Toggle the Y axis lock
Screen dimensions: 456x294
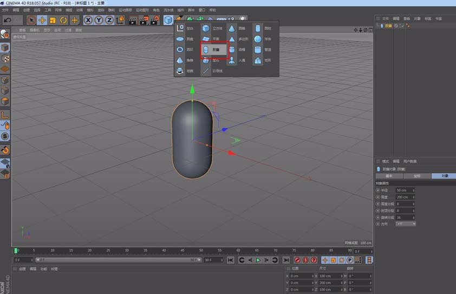click(99, 20)
